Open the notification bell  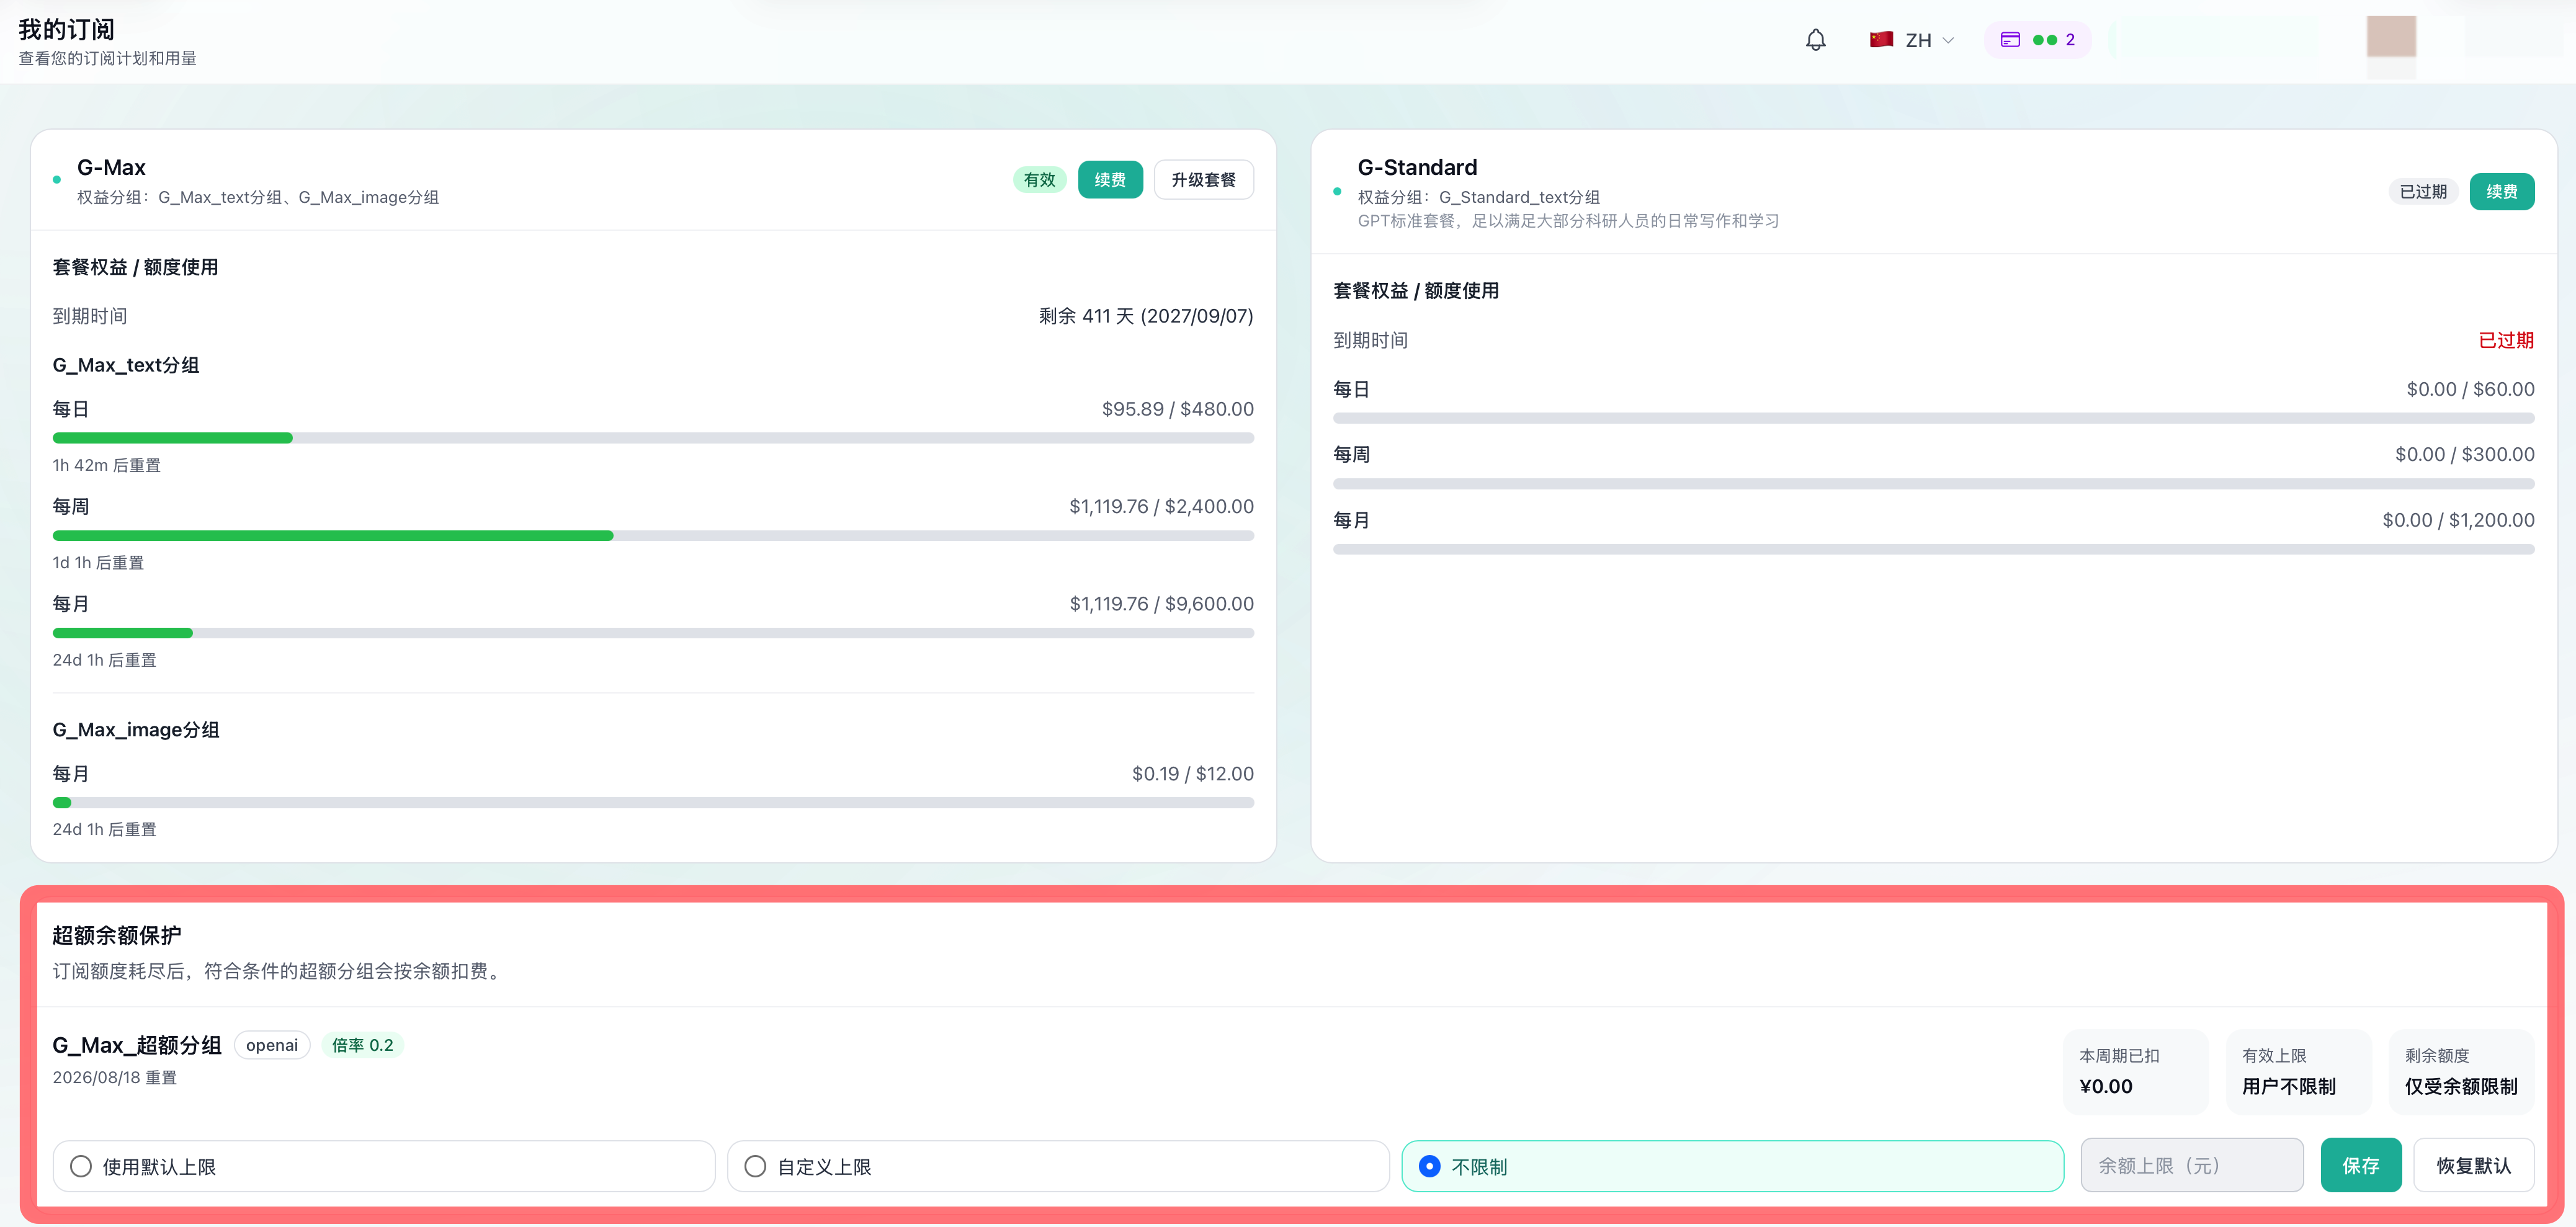[1815, 40]
